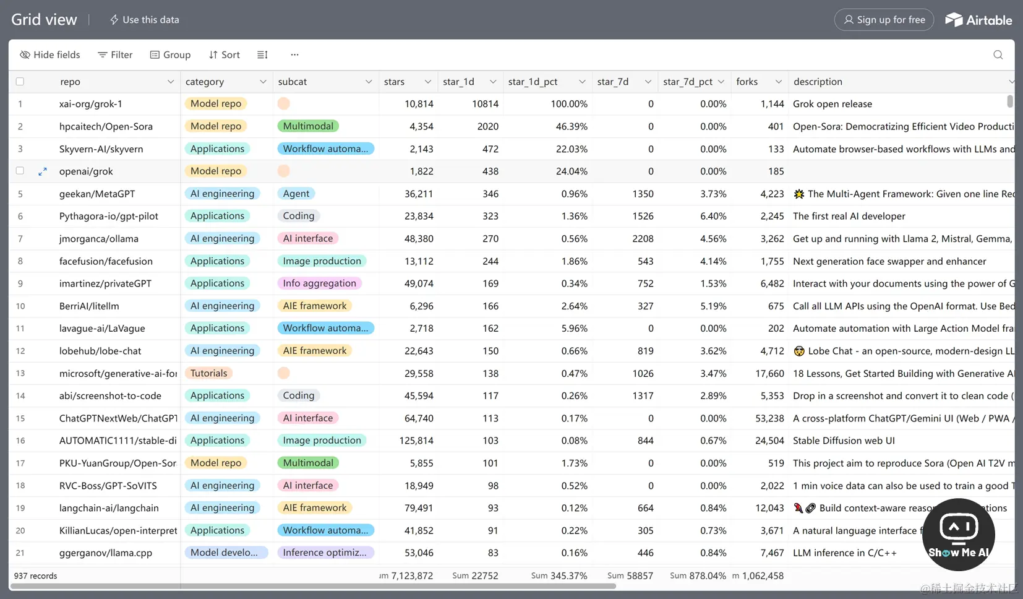Click the 53,238 forks value

769,418
